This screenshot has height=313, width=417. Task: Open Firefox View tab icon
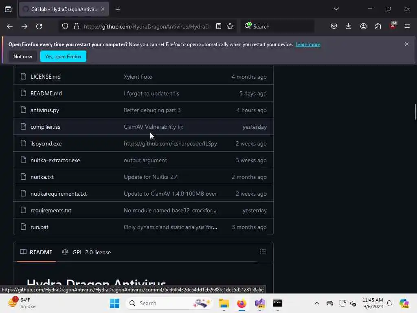tap(8, 9)
